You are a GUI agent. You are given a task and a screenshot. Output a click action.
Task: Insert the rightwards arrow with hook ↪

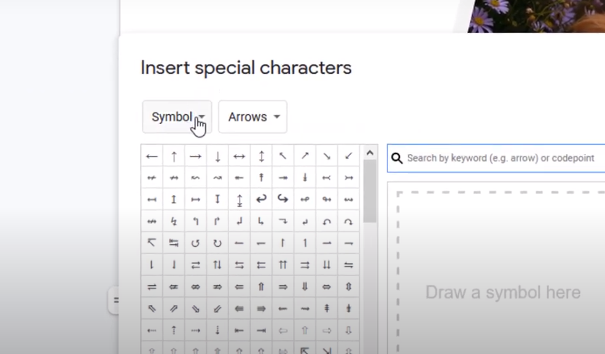(x=283, y=199)
